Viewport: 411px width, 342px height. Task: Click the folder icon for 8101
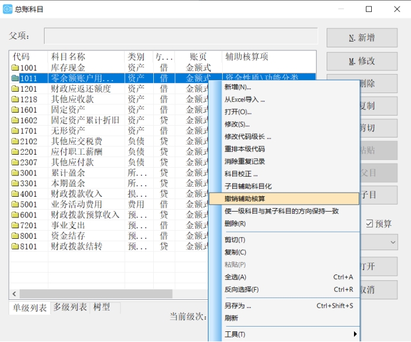15,246
